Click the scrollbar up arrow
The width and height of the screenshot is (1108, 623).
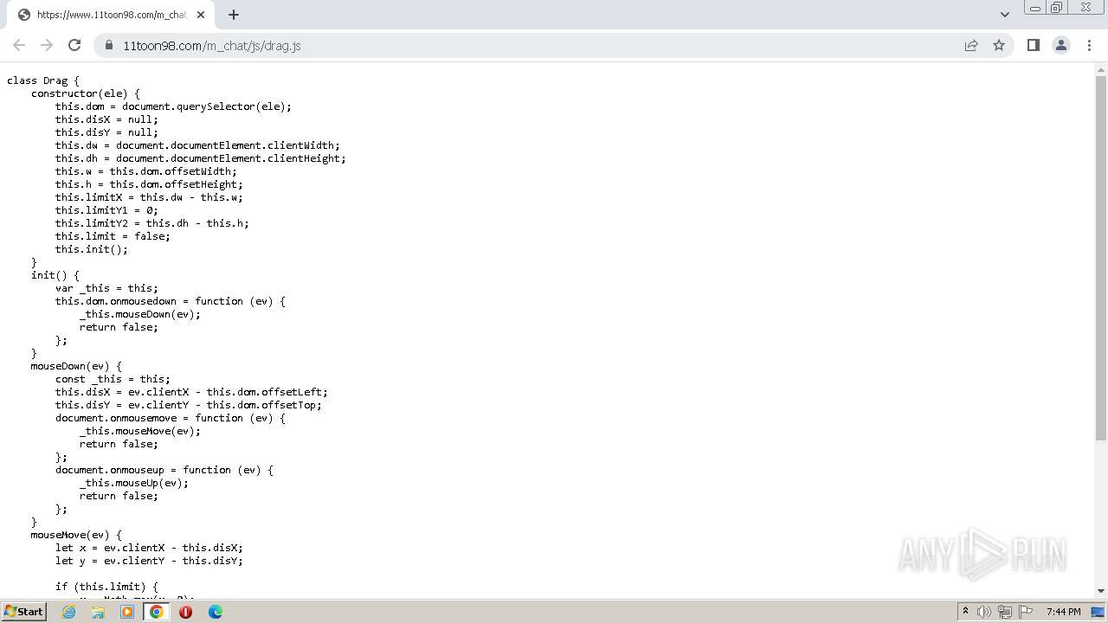1101,68
